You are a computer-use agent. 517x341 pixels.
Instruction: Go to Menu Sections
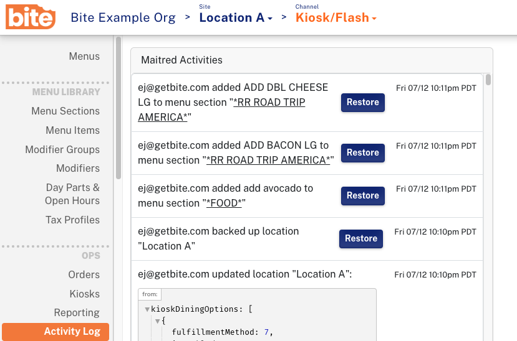(x=65, y=111)
